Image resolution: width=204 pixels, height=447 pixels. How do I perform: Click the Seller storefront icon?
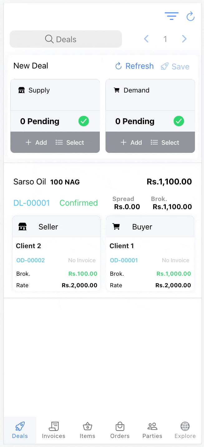[x=22, y=227]
